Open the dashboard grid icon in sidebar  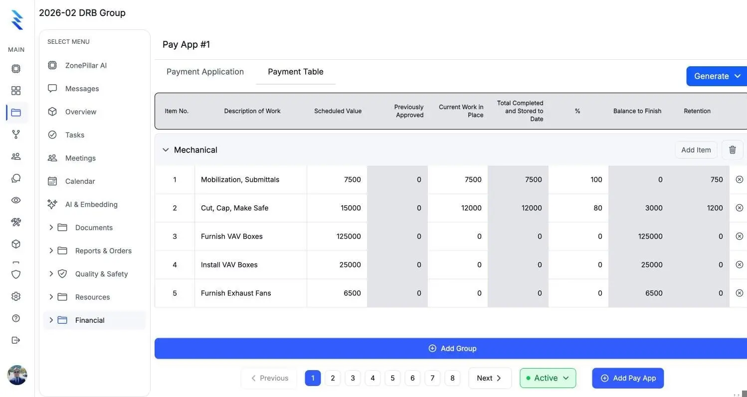pos(16,91)
